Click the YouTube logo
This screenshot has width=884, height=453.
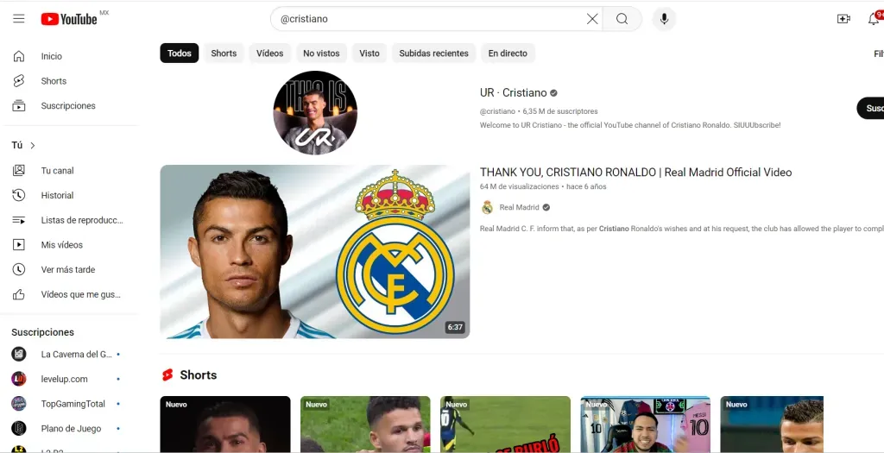coord(69,19)
